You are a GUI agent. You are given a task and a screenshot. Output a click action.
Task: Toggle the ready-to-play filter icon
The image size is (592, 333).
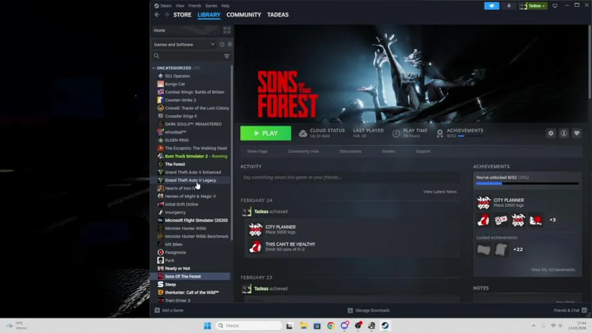tap(230, 44)
